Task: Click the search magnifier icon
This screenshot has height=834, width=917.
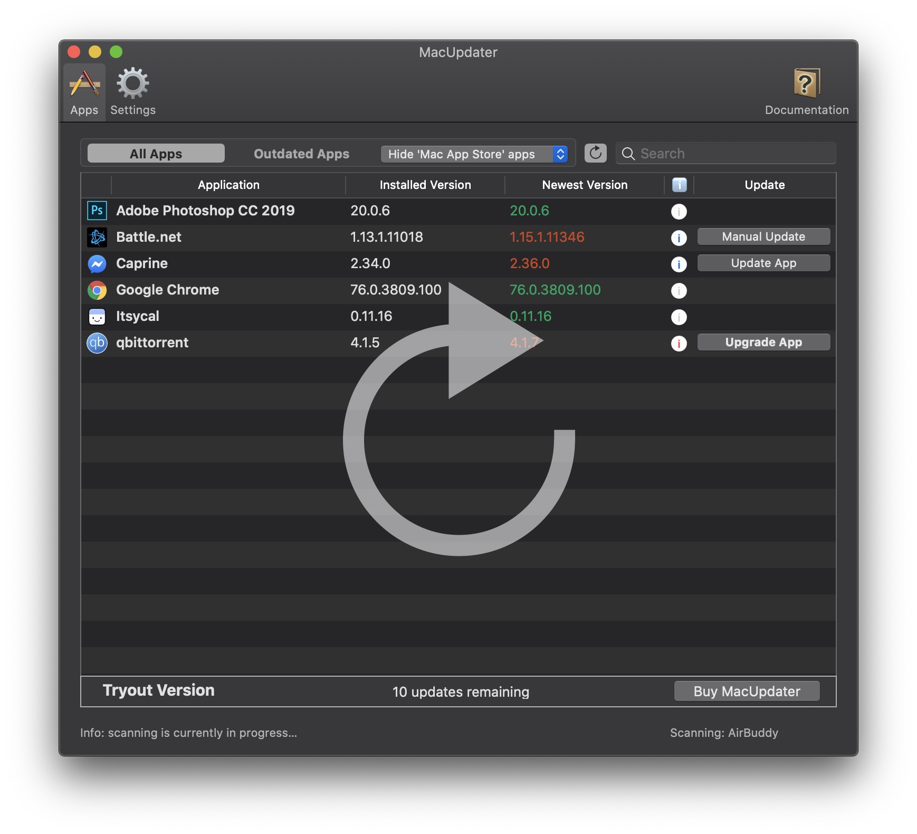Action: point(628,154)
